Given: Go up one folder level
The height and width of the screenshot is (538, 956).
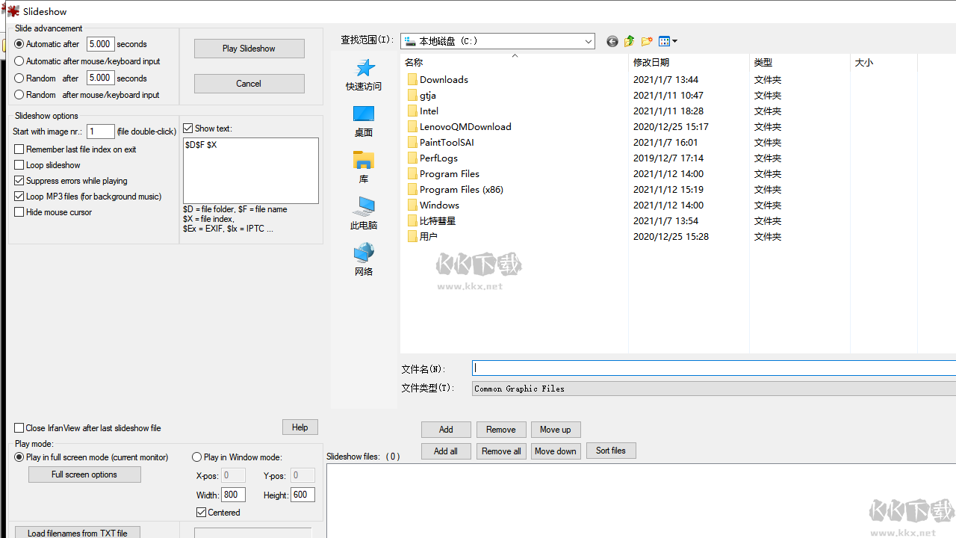Looking at the screenshot, I should coord(630,42).
